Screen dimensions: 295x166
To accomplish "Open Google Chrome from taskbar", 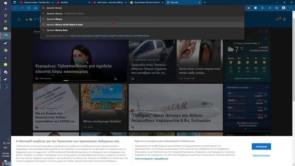I will [x=6, y=50].
